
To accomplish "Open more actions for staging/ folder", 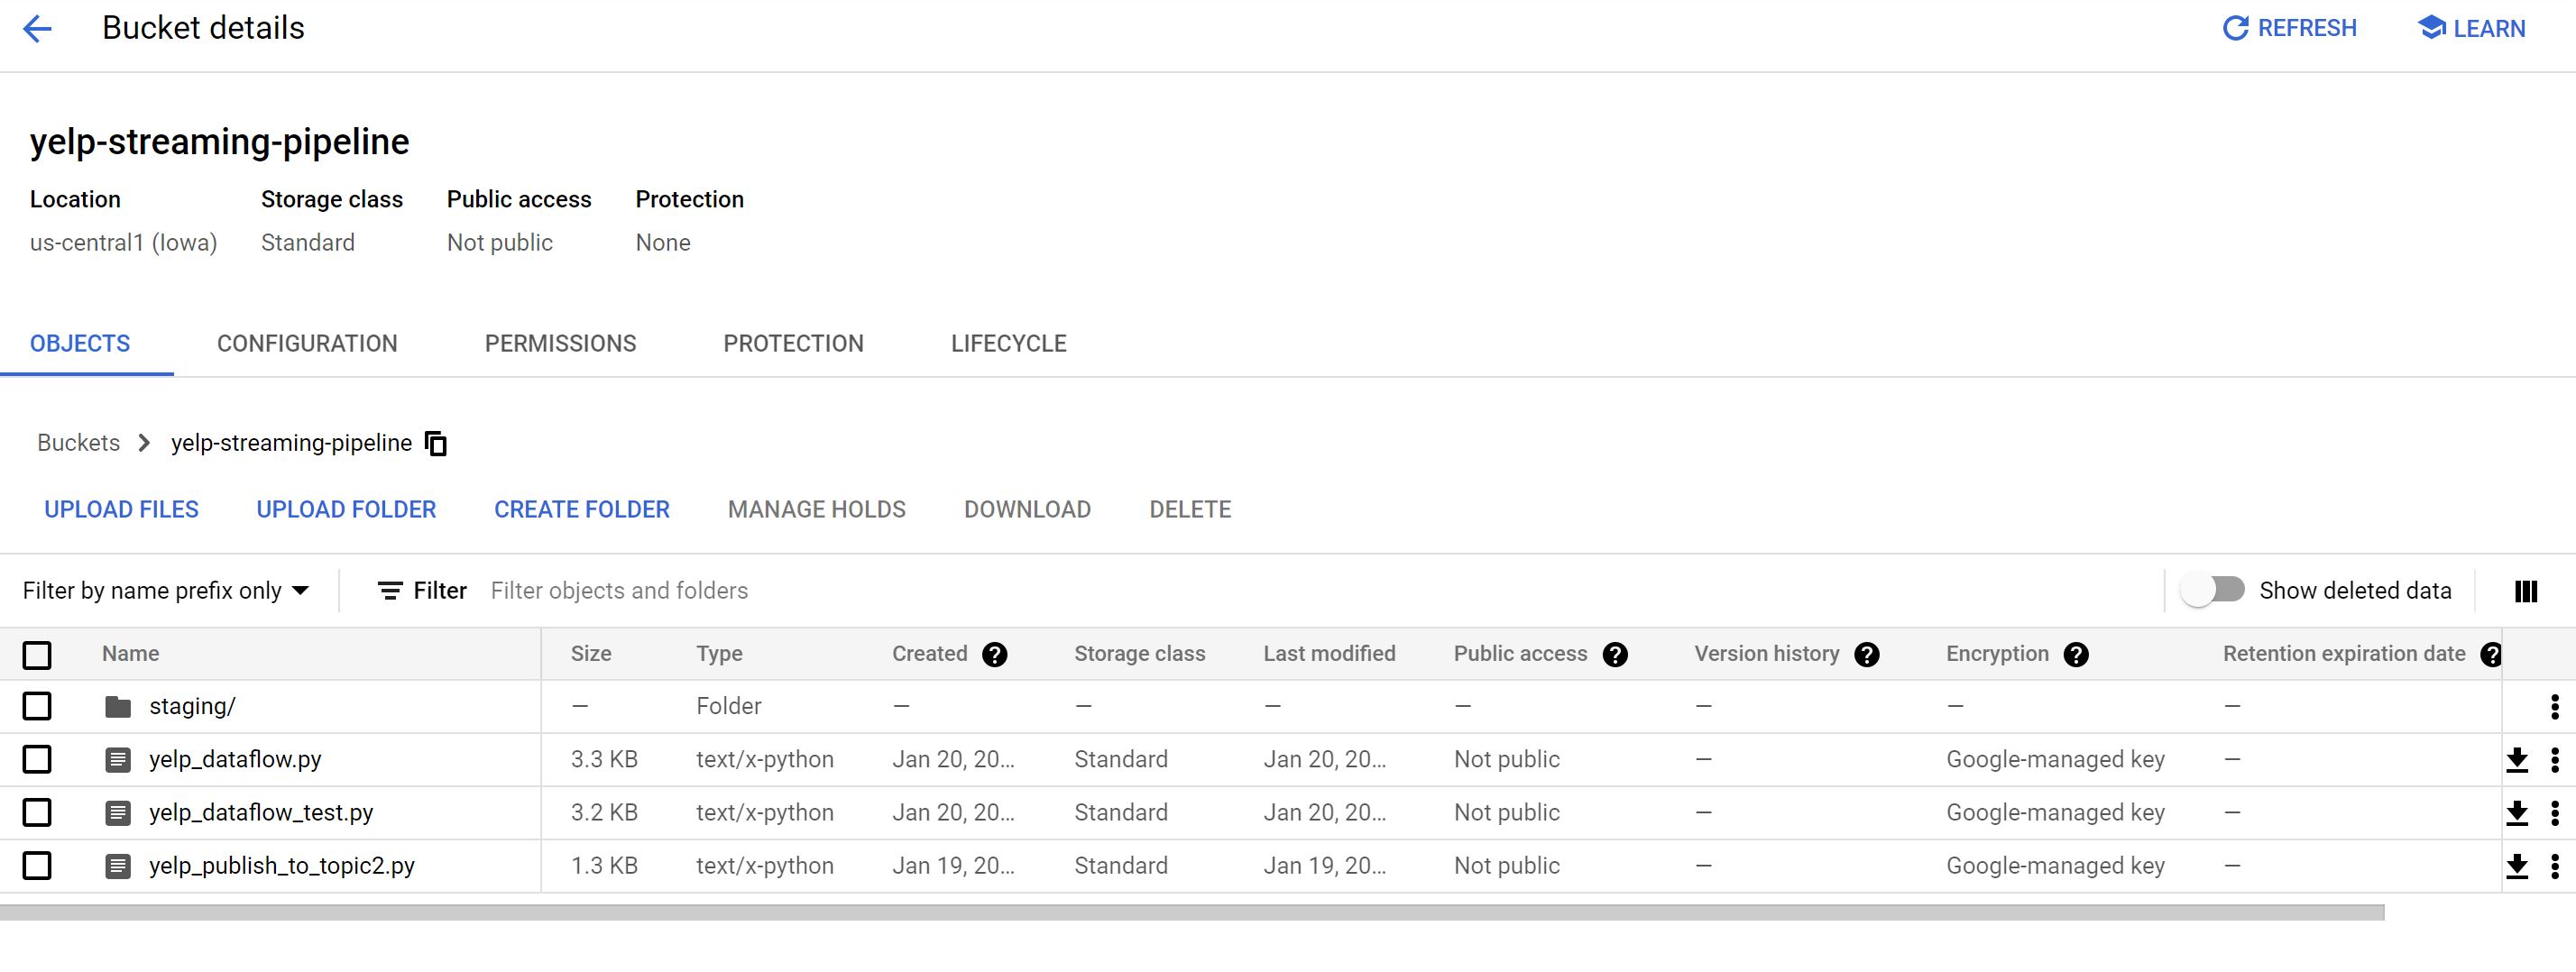I will point(2555,707).
